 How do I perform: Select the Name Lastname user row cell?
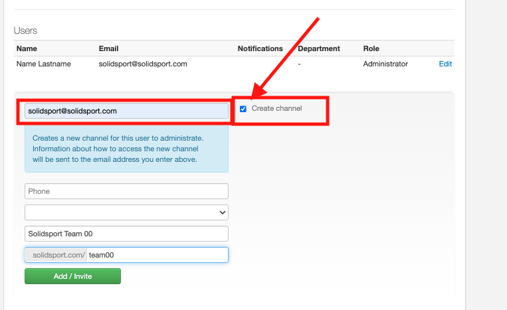[44, 64]
